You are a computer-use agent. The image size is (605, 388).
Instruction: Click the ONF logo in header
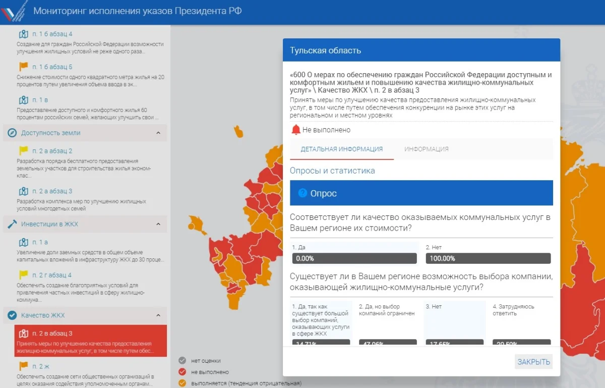[x=14, y=12]
